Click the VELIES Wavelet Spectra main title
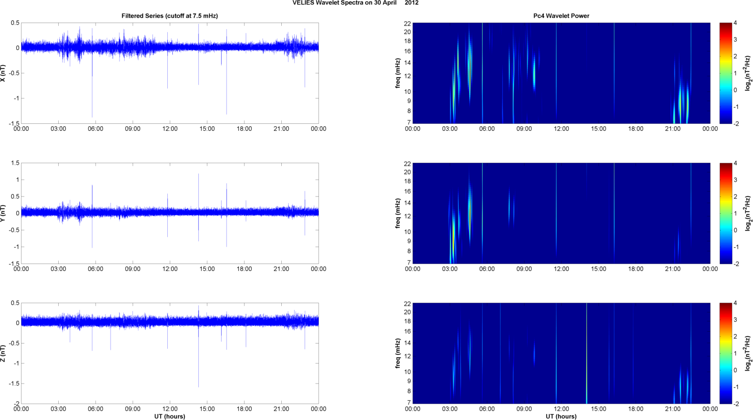The width and height of the screenshot is (753, 420). (x=355, y=3)
